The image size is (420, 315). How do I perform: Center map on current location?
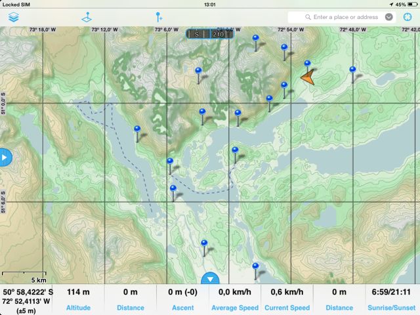tap(407, 17)
